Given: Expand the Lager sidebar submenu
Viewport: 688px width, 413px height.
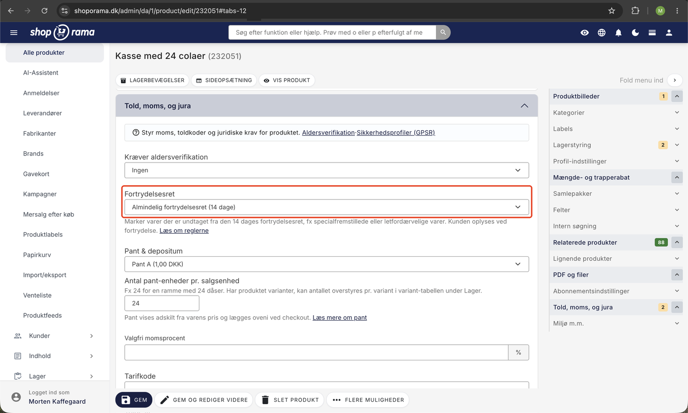Looking at the screenshot, I should point(91,376).
